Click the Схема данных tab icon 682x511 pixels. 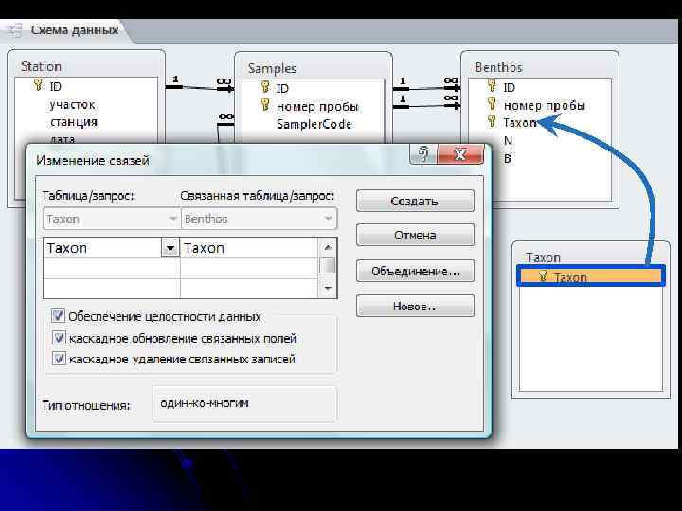click(x=14, y=30)
